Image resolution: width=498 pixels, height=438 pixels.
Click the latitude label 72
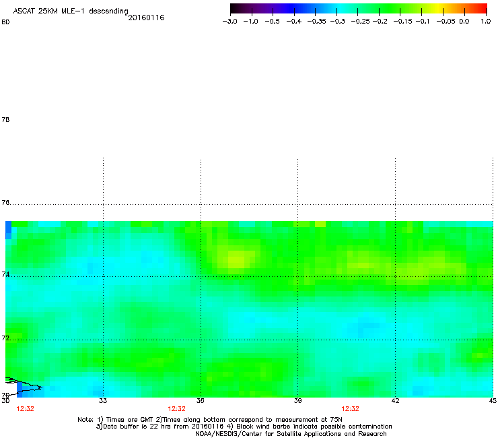[5, 338]
